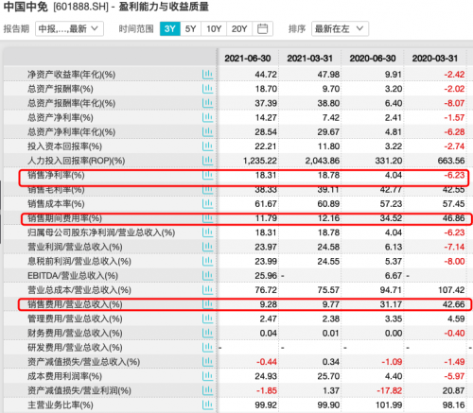Open chart icon for 销售期间费用率(%) row
Viewport: 473px width, 413px height.
tap(207, 218)
